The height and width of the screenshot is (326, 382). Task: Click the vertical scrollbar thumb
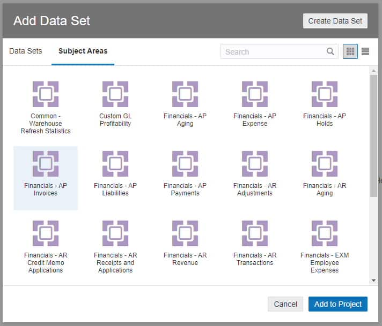click(374, 135)
